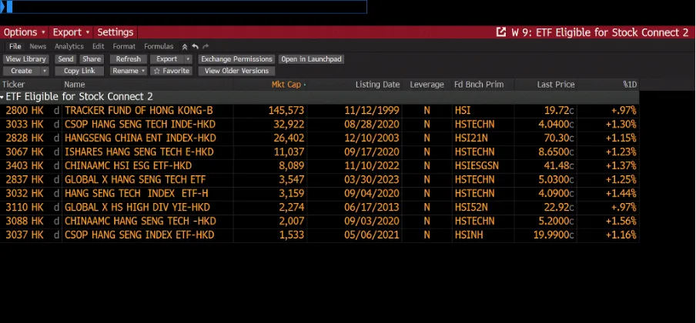Click the 19.9900 last price cell

pyautogui.click(x=554, y=235)
